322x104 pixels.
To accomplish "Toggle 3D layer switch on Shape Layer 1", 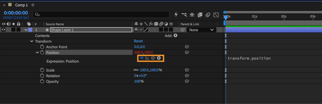I will pyautogui.click(x=171, y=30).
